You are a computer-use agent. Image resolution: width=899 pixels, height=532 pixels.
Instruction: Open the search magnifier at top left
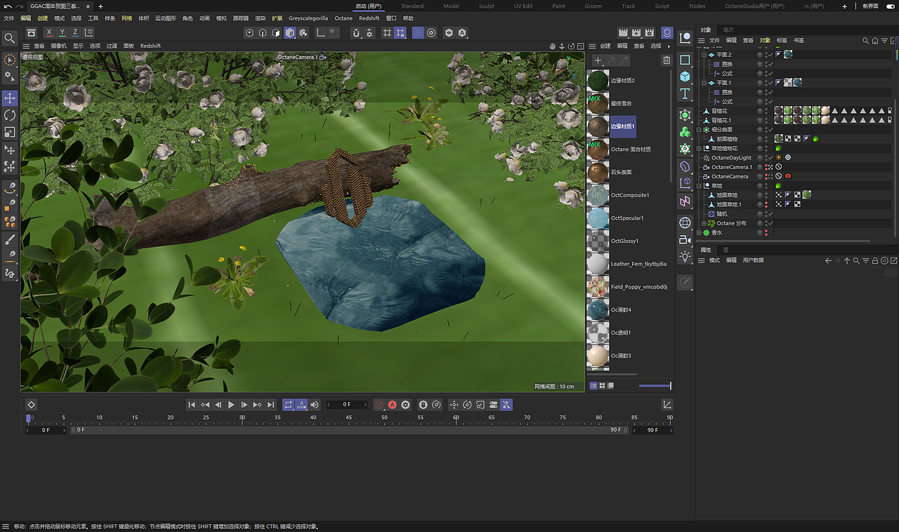pyautogui.click(x=10, y=38)
